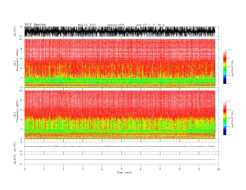Click the "6" minute tick label on time axis
The height and width of the screenshot is (190, 246).
click(141, 169)
